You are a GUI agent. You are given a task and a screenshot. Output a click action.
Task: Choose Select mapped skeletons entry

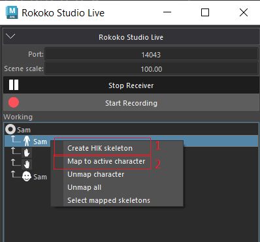coord(117,200)
